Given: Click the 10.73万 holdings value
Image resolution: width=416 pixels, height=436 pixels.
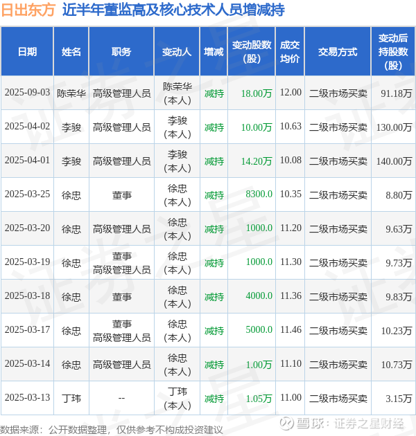Looking at the screenshot, I should [396, 365].
